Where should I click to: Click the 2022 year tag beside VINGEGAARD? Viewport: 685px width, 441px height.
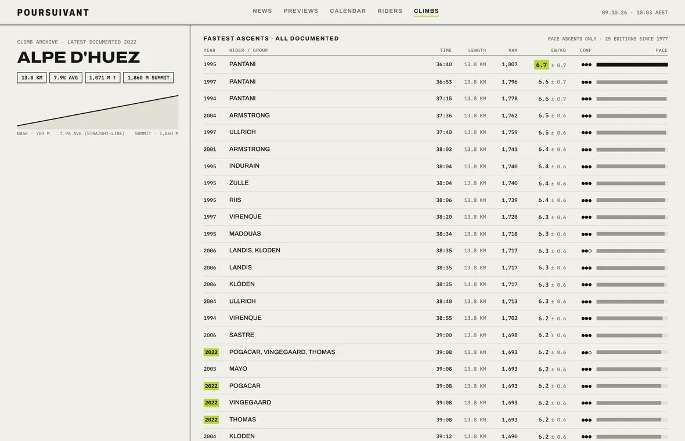tap(211, 403)
